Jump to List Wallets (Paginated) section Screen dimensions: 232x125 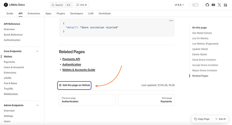205,44
